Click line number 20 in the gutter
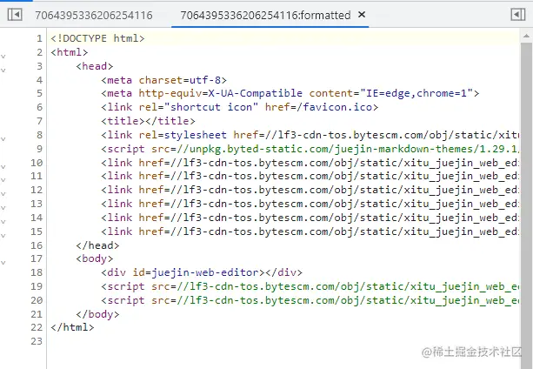Viewport: 533px width, 369px height. point(37,300)
